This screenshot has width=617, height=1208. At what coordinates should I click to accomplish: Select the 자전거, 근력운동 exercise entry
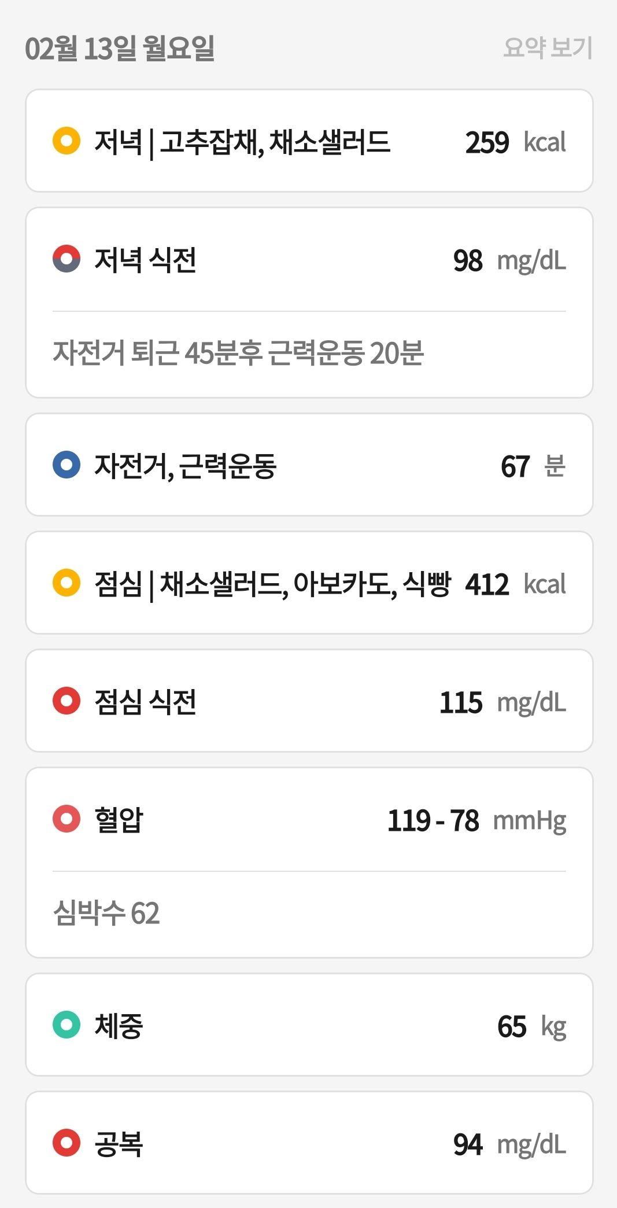point(309,465)
